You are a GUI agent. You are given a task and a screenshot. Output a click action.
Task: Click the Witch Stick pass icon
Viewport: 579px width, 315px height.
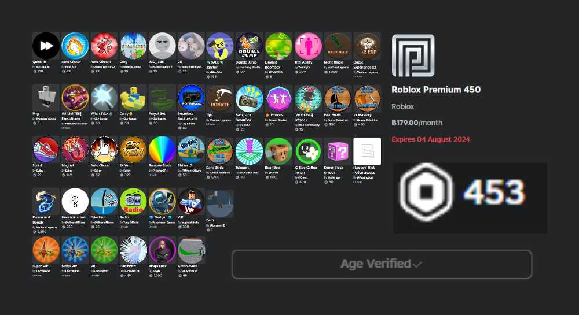(104, 98)
